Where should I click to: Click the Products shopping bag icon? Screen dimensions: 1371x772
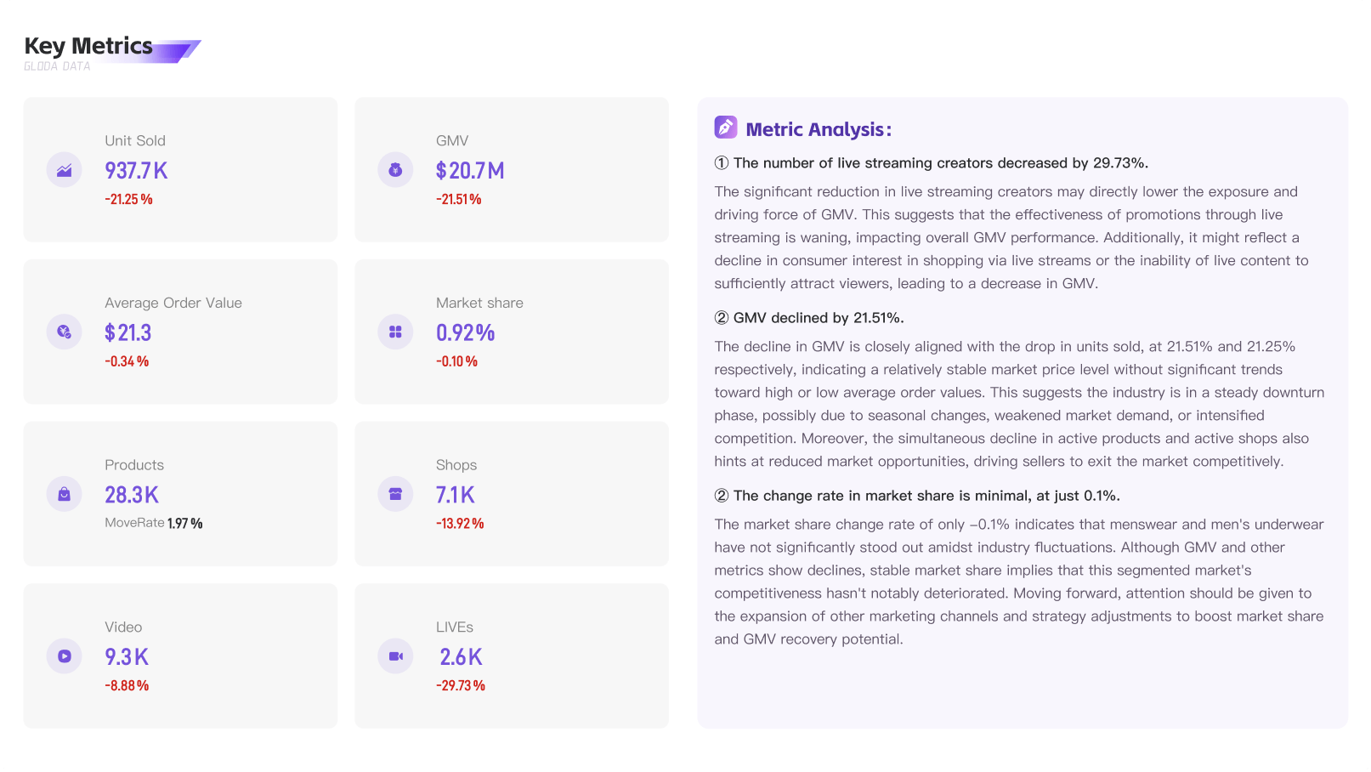pos(64,494)
